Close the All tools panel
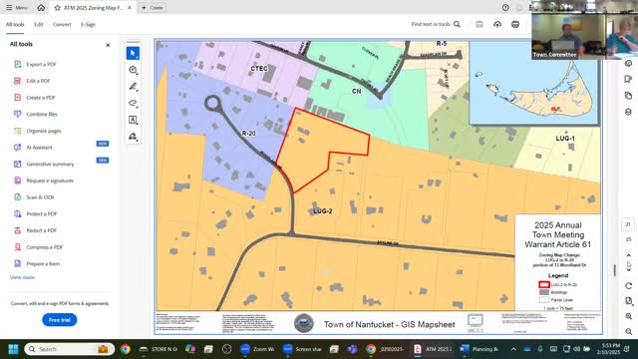Screen dimensions: 638x359 tap(108, 45)
